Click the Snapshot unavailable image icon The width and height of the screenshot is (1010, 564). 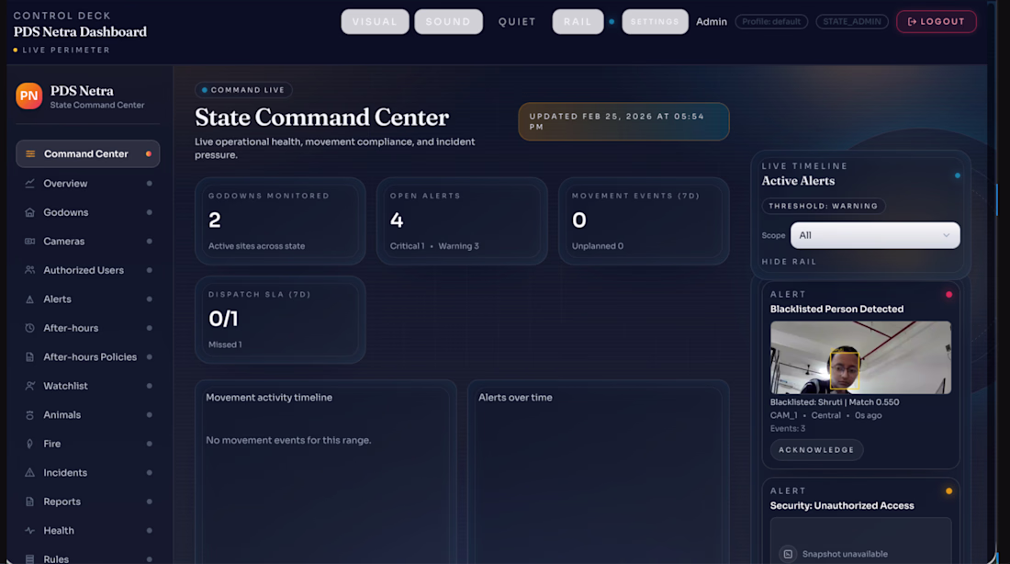point(788,554)
